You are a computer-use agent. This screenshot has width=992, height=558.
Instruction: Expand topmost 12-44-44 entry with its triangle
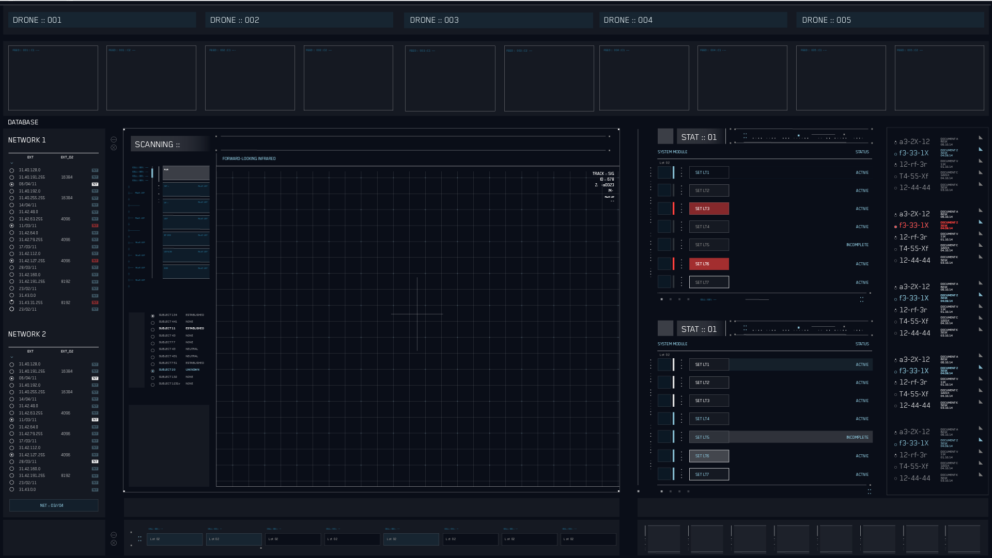pyautogui.click(x=981, y=184)
